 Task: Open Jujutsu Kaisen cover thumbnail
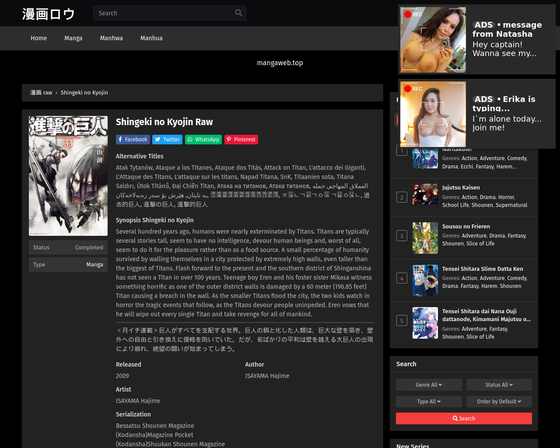point(425,194)
